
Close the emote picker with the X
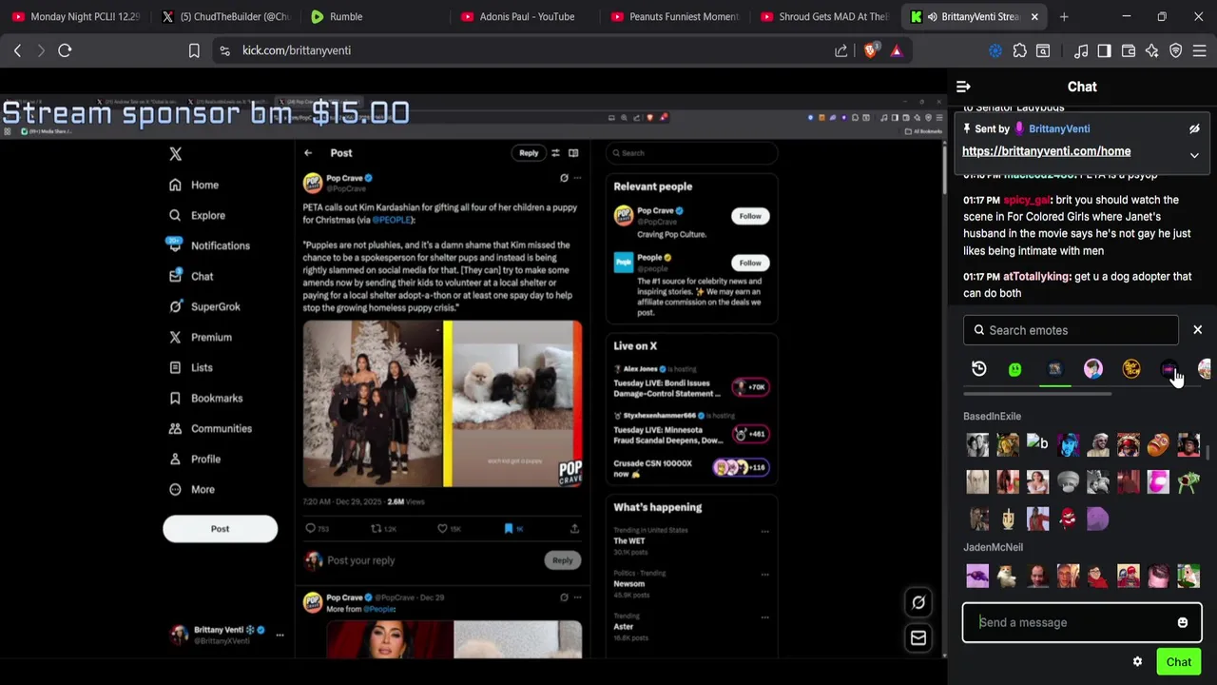tap(1197, 330)
